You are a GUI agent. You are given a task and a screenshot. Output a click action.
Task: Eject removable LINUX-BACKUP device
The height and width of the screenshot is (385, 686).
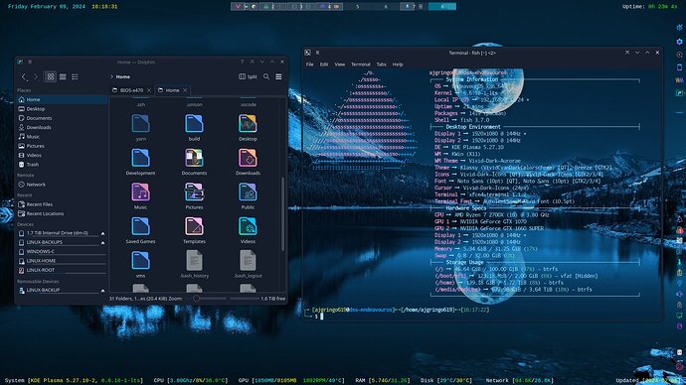[x=102, y=291]
